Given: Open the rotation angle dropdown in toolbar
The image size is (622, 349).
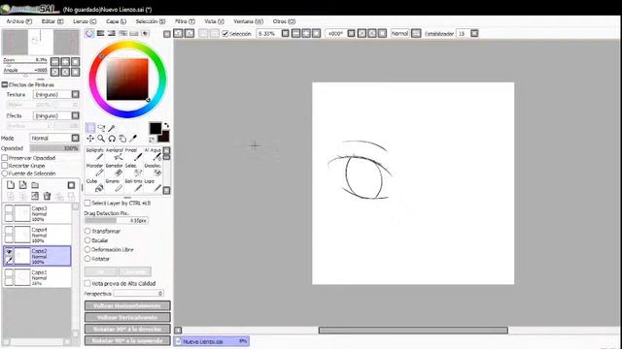Looking at the screenshot, I should tap(351, 33).
